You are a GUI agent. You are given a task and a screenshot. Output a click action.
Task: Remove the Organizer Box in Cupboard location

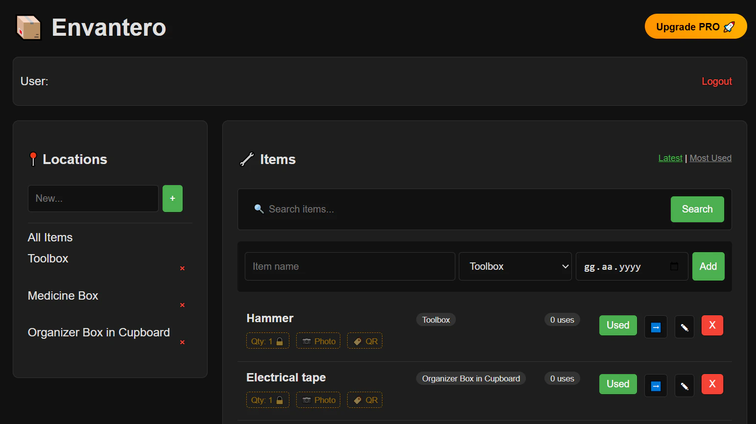click(x=182, y=342)
